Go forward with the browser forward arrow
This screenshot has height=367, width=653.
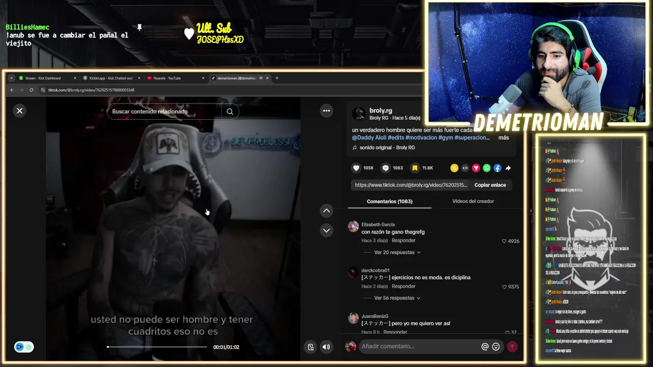[x=21, y=90]
